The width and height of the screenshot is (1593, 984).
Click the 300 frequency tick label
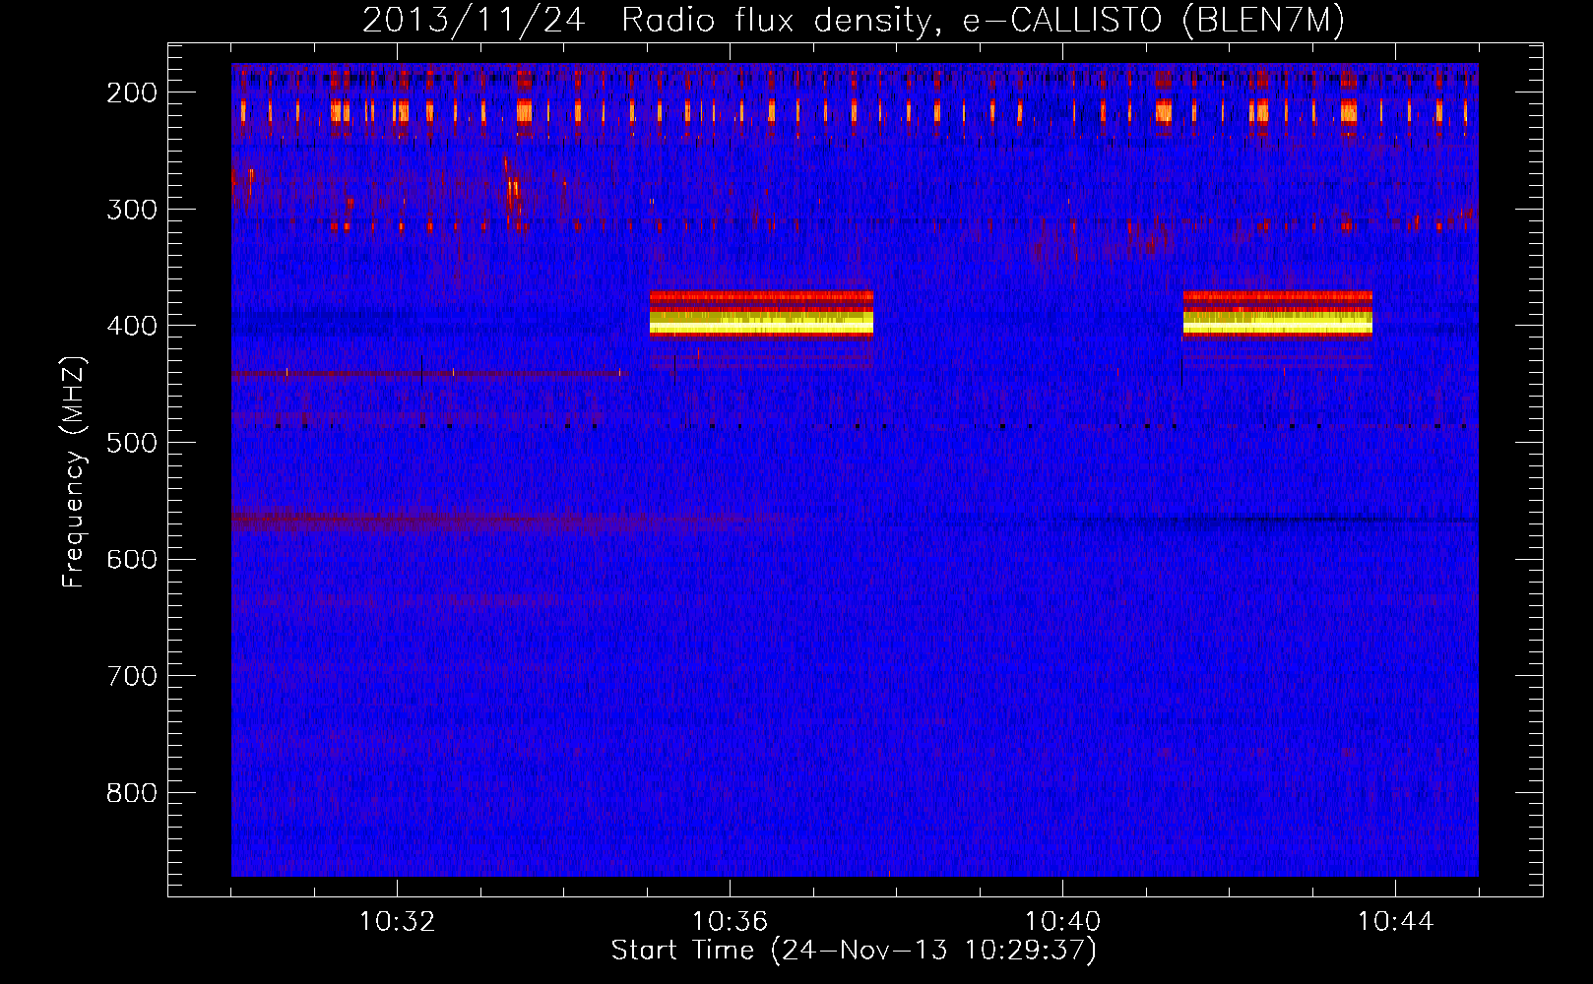[x=132, y=209]
